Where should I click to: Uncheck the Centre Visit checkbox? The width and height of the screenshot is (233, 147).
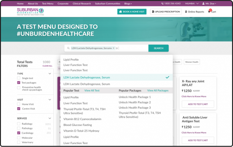click(19, 109)
